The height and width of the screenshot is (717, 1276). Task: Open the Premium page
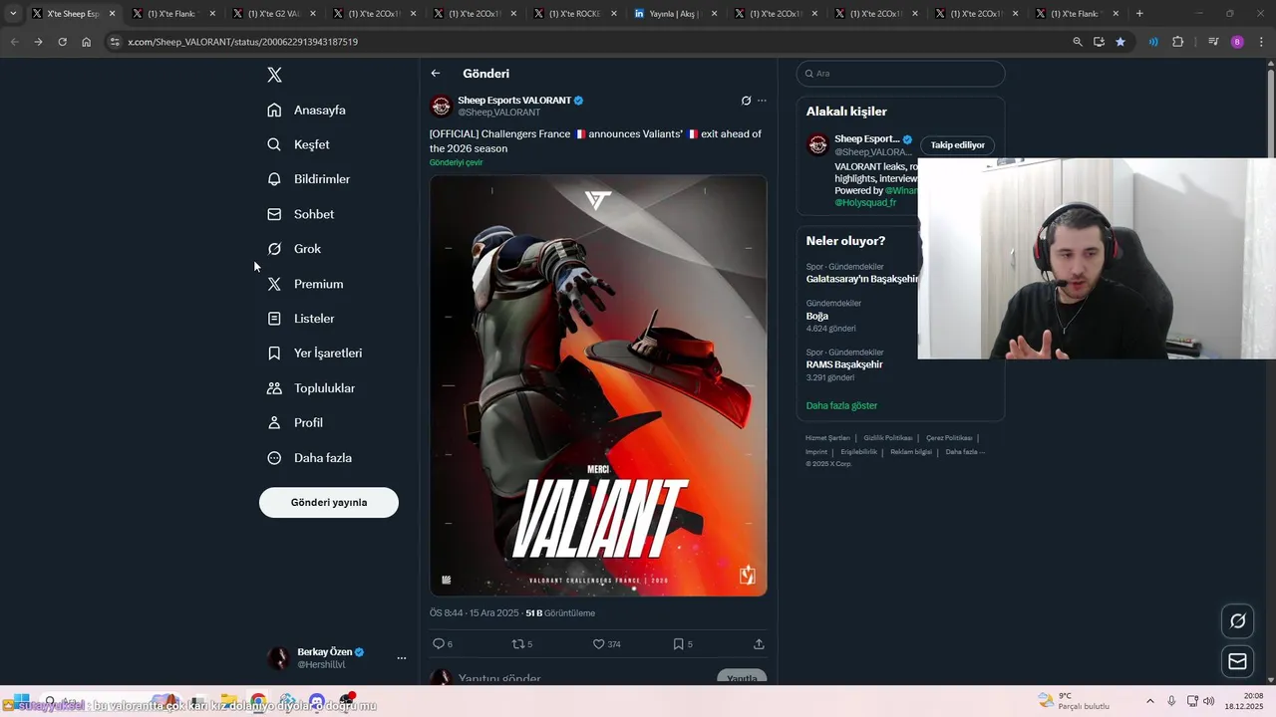point(305,284)
